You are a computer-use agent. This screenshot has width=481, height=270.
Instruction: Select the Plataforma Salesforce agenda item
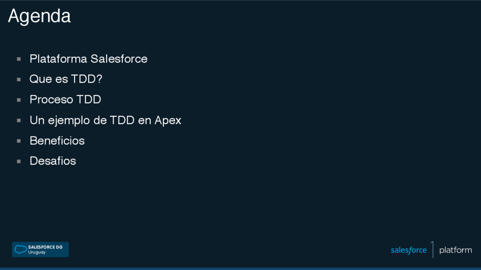[x=88, y=59]
